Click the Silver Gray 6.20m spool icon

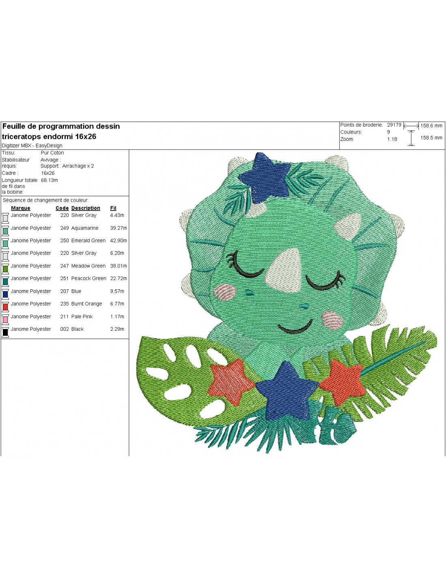pos(5,256)
